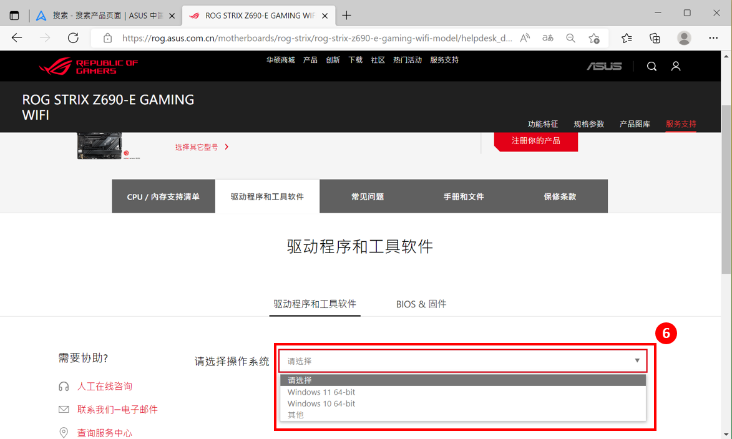Choose Windows 10 64-bit option
Viewport: 732px width, 439px height.
point(462,403)
